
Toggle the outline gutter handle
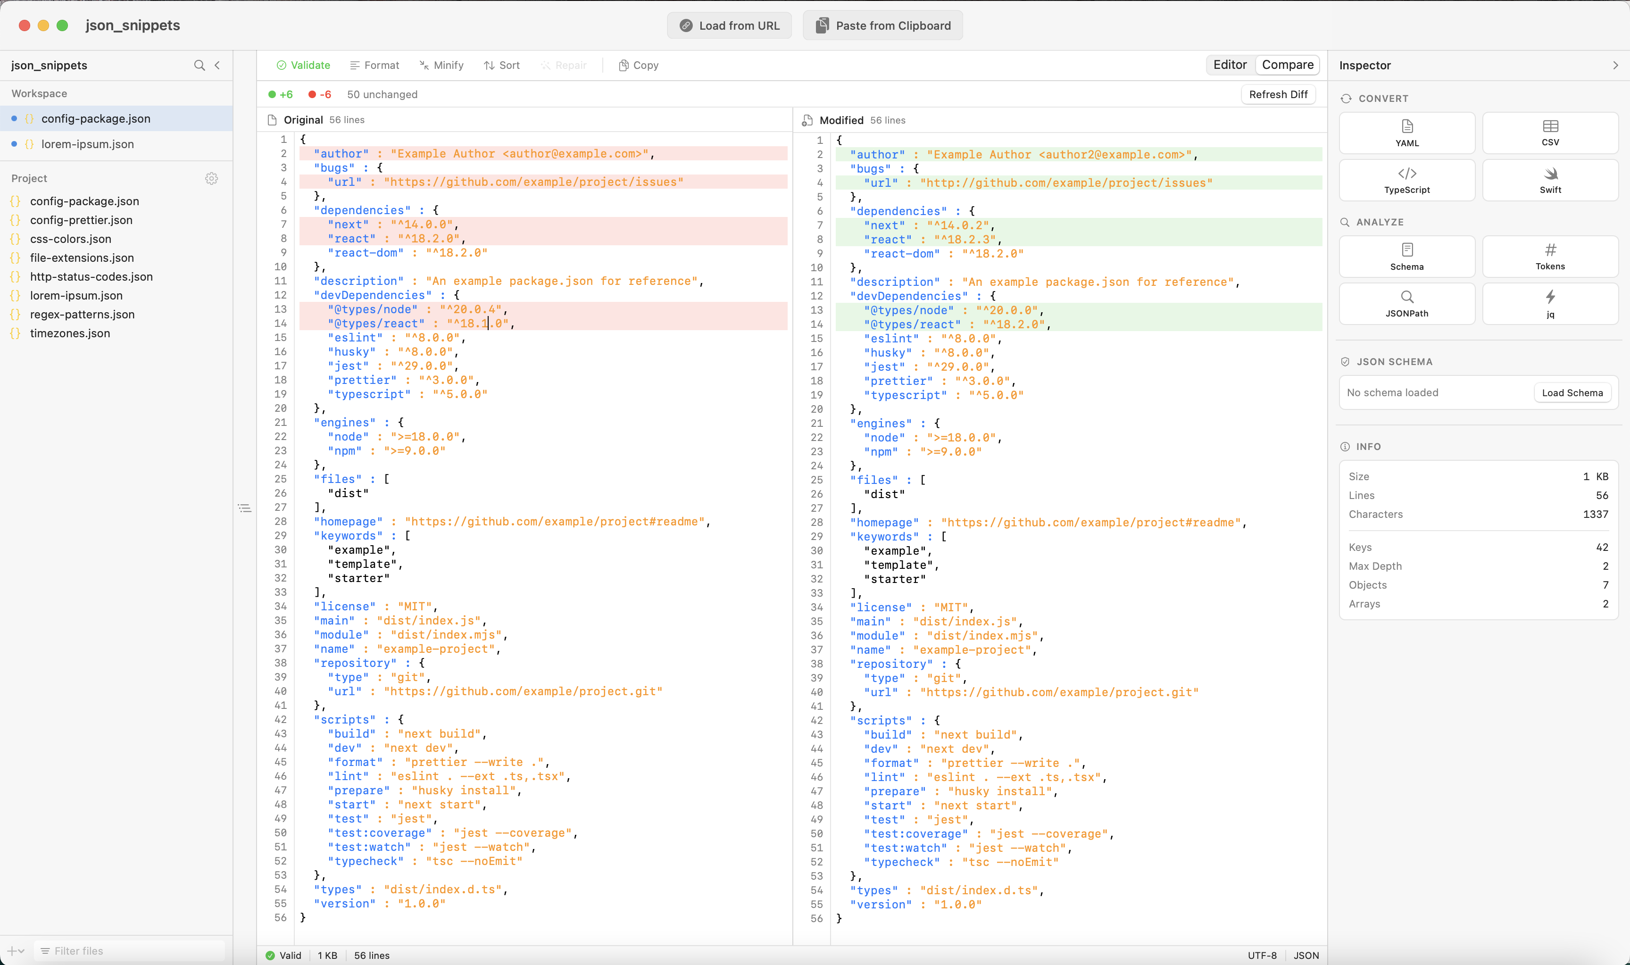click(x=245, y=508)
